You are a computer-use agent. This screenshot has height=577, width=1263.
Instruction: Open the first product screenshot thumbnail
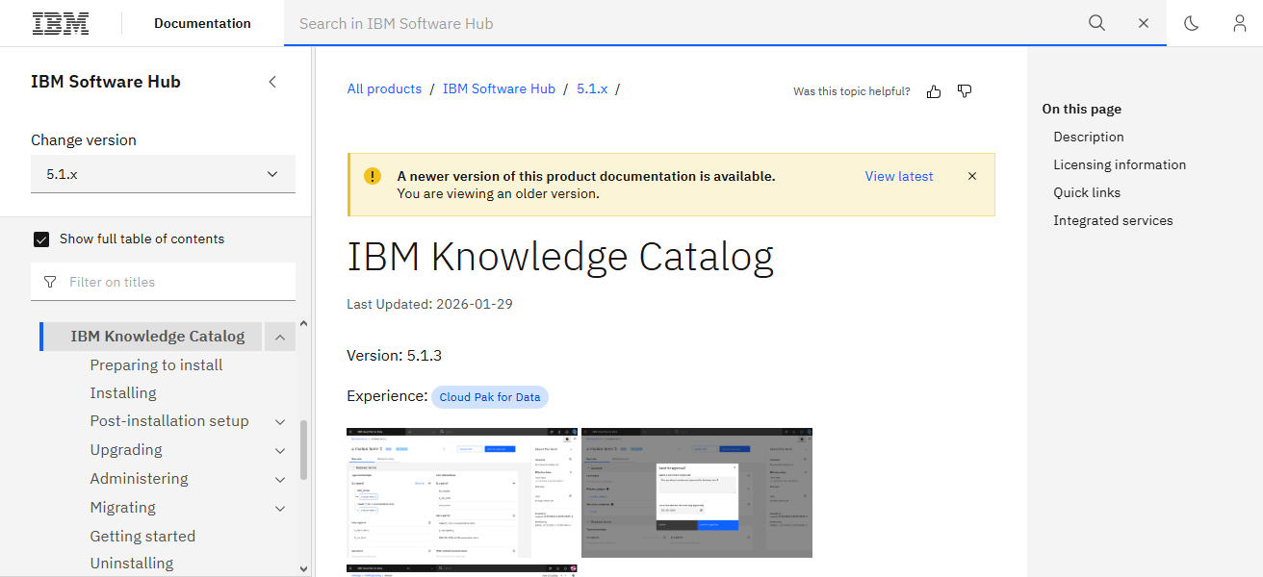tap(461, 492)
